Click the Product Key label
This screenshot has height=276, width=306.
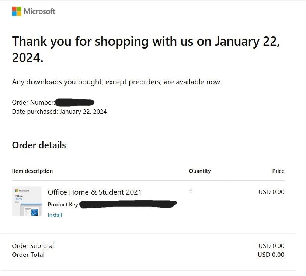[x=63, y=205]
